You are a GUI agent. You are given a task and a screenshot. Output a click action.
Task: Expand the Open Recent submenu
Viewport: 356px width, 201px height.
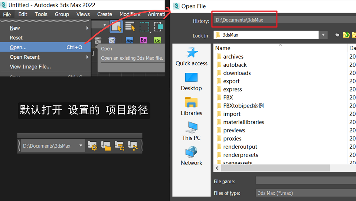click(x=45, y=57)
